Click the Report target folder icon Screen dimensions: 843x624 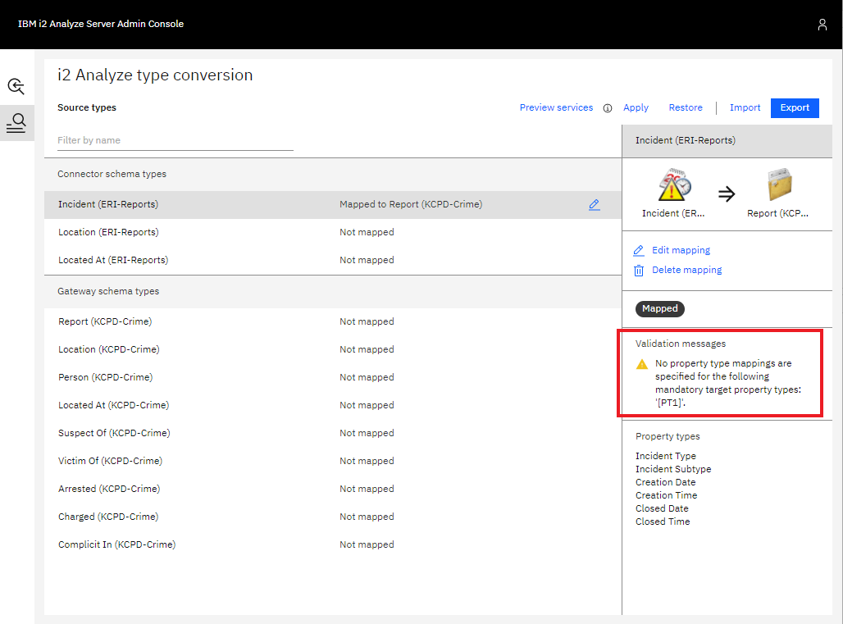point(778,185)
